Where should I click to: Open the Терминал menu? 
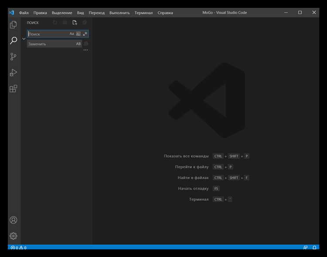click(143, 13)
